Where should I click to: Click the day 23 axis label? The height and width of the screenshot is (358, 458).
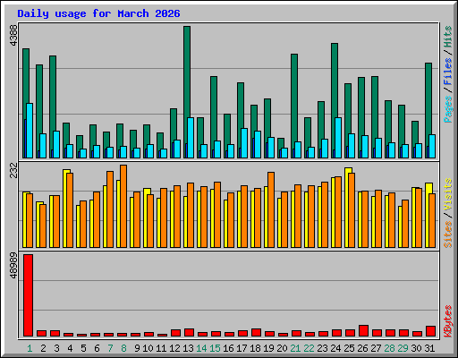322,348
